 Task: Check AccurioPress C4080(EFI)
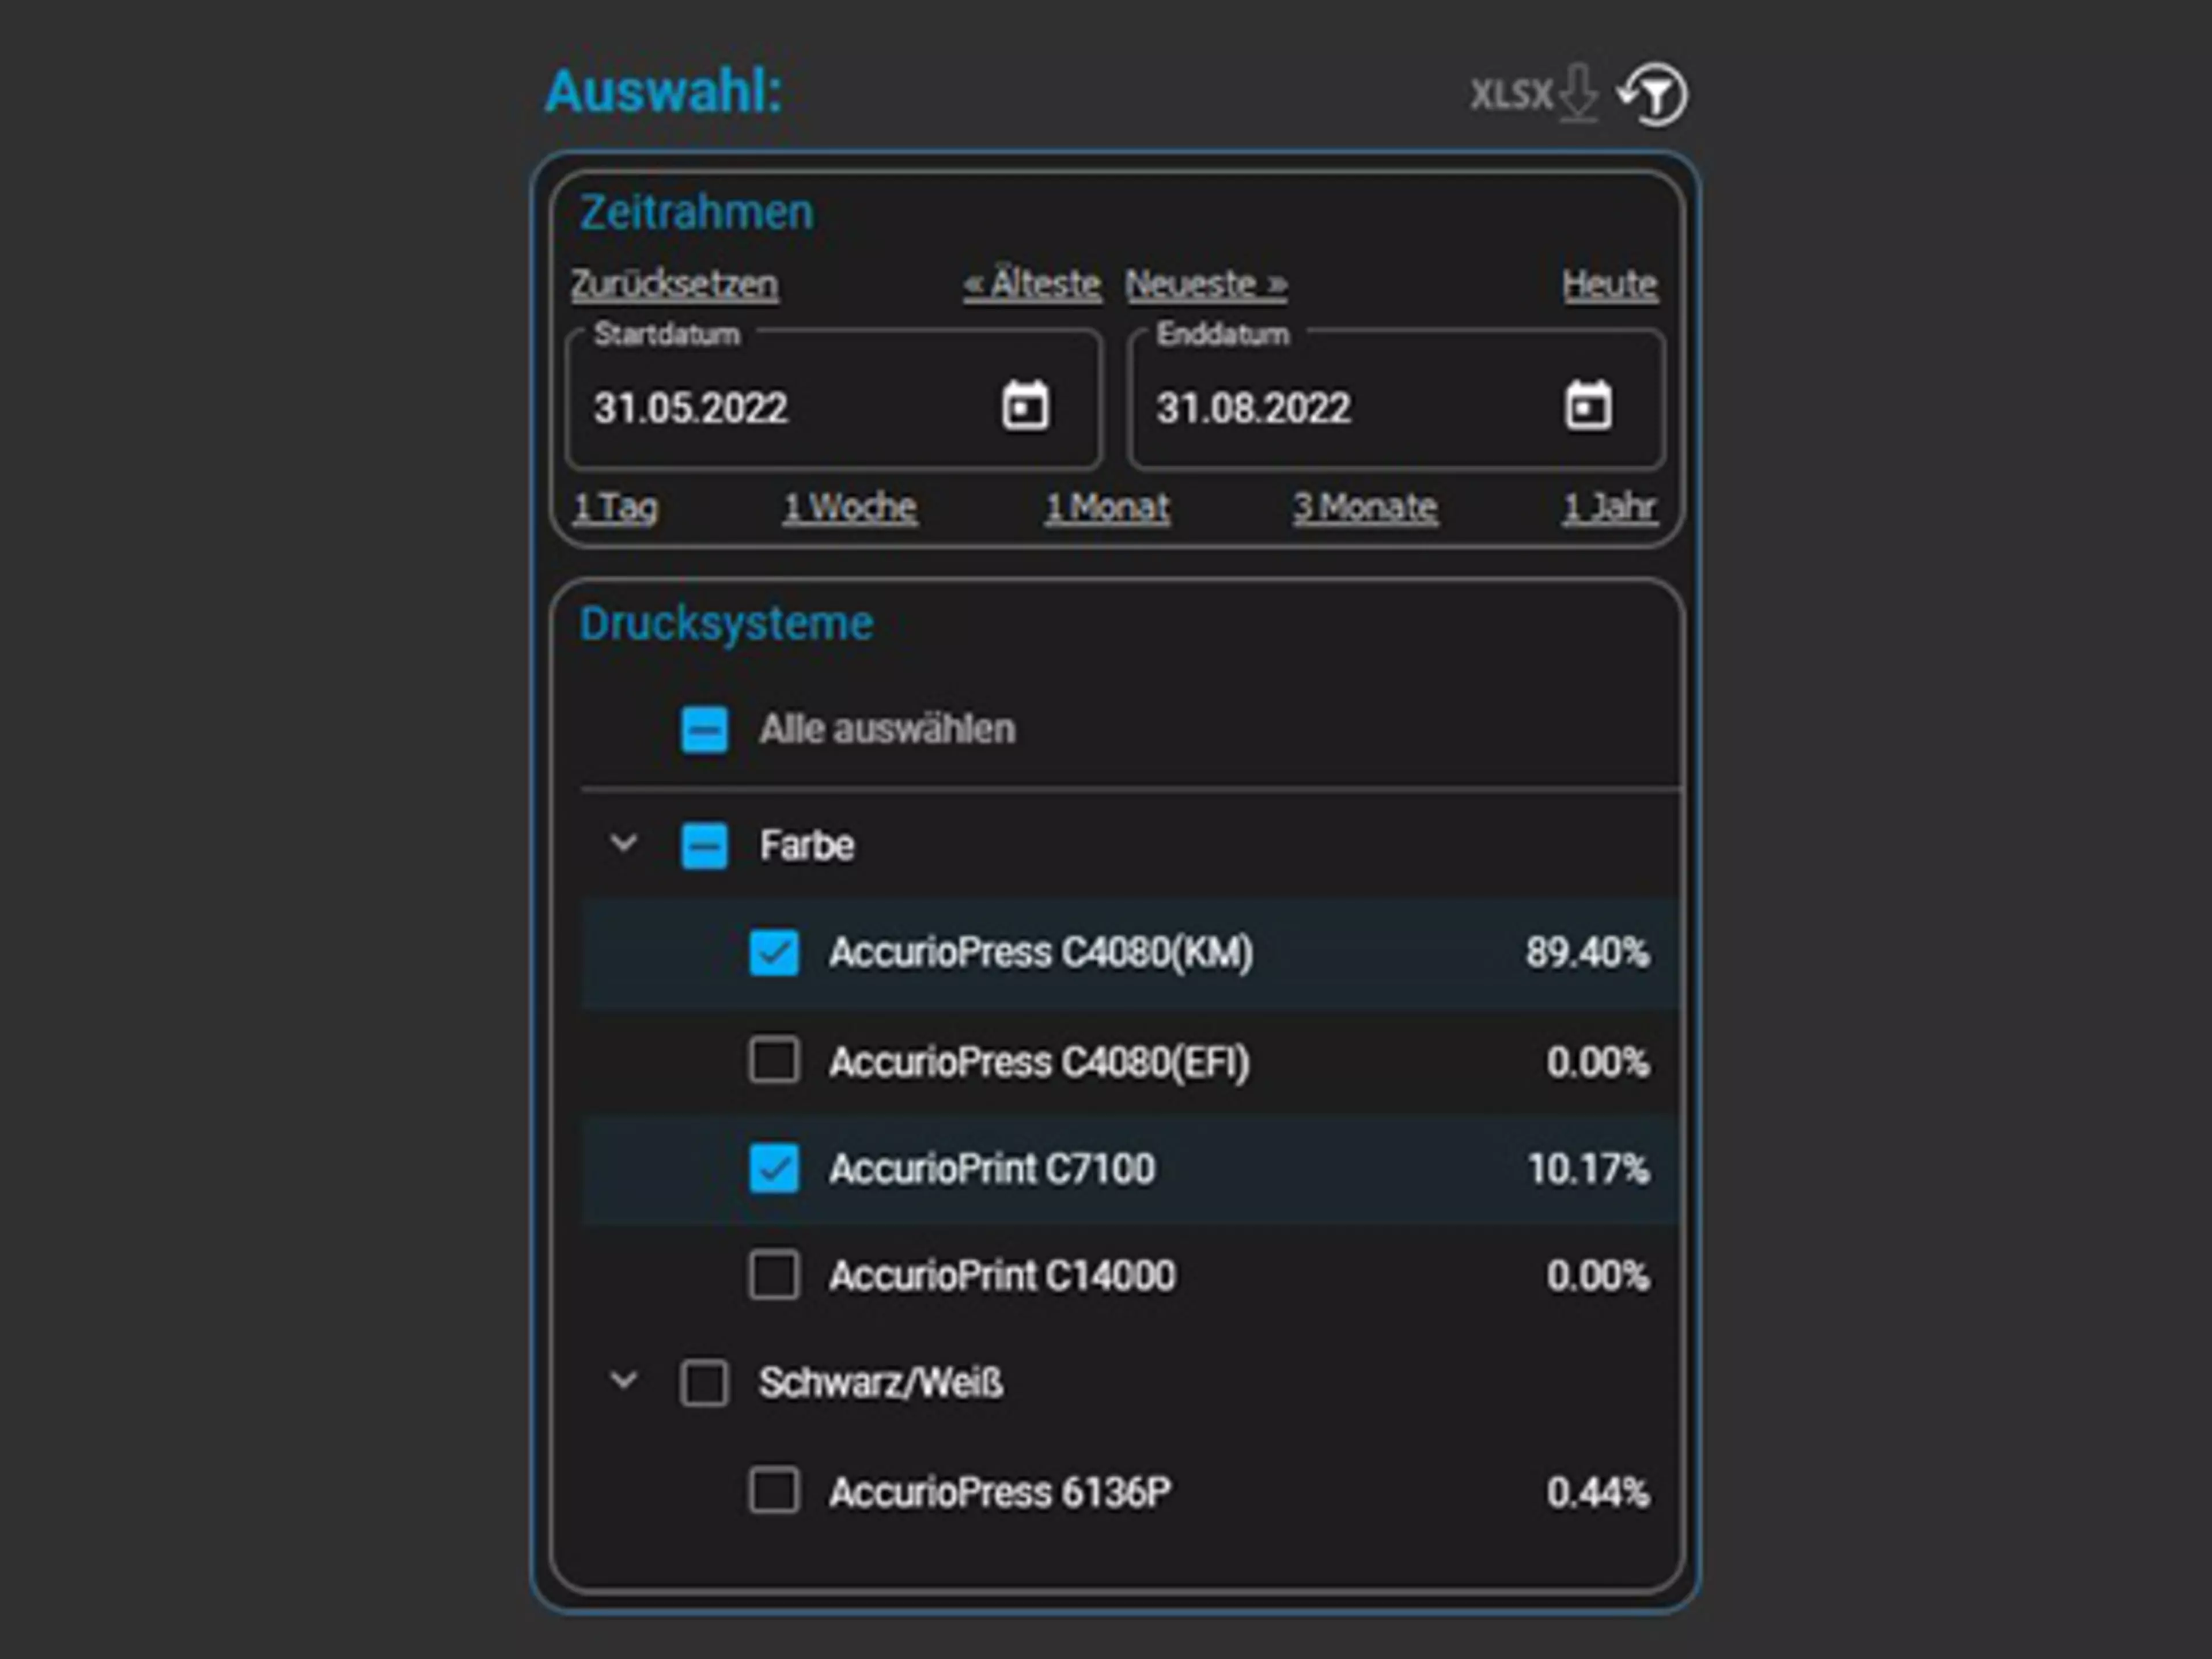[774, 1060]
